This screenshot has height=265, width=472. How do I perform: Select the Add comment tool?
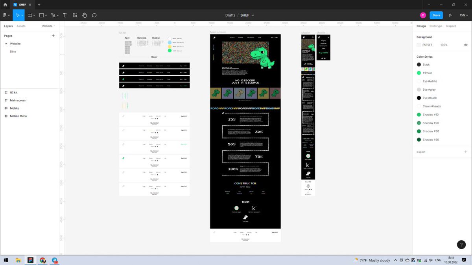(x=94, y=15)
